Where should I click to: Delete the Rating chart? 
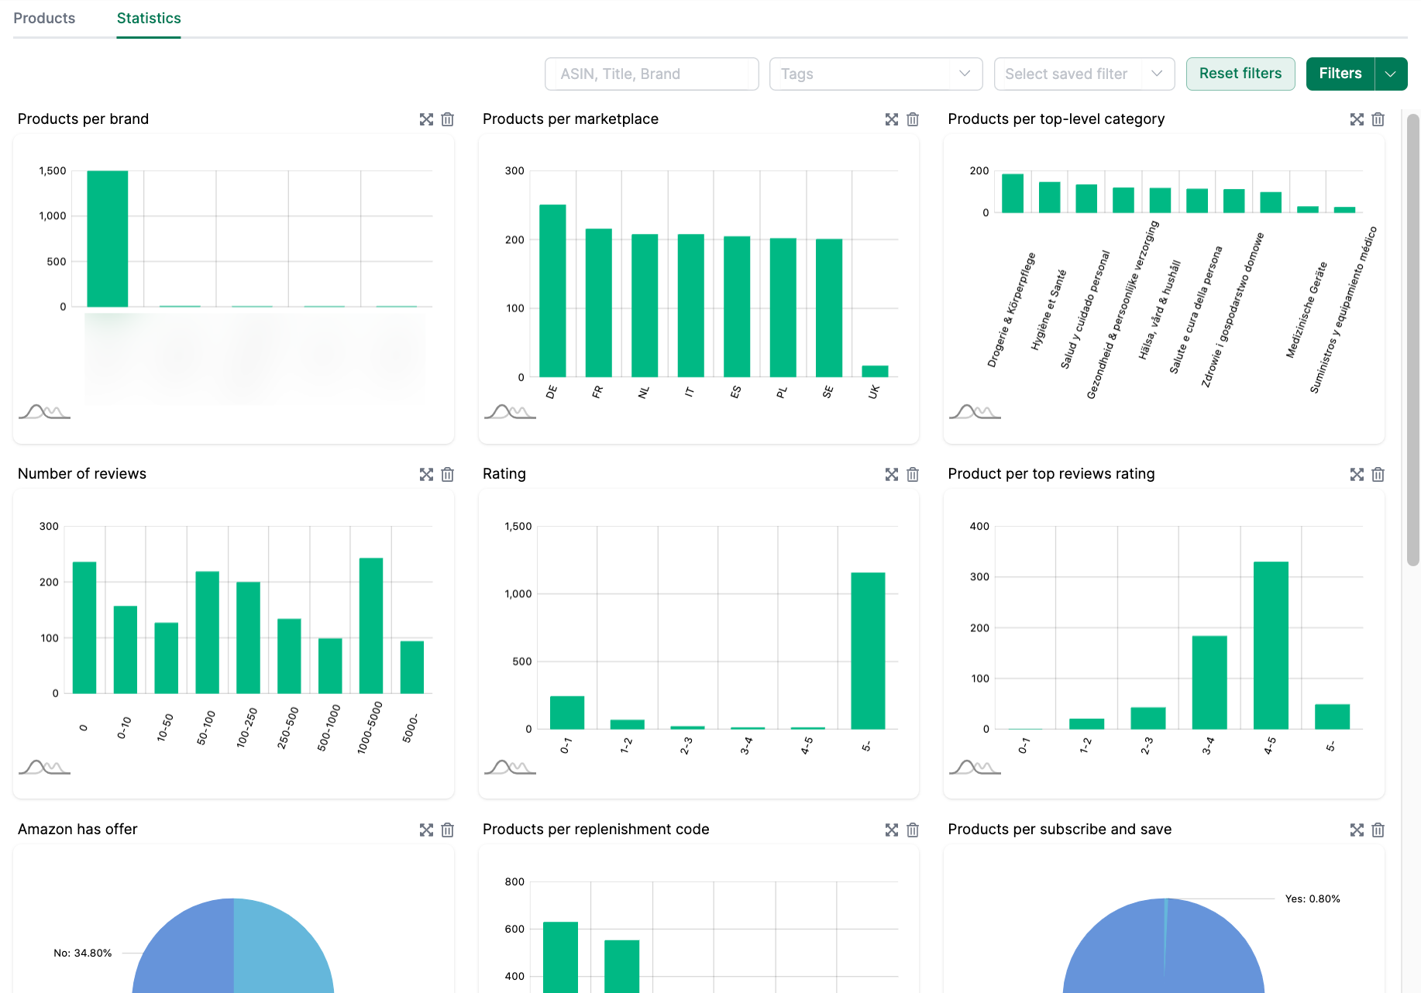click(913, 474)
